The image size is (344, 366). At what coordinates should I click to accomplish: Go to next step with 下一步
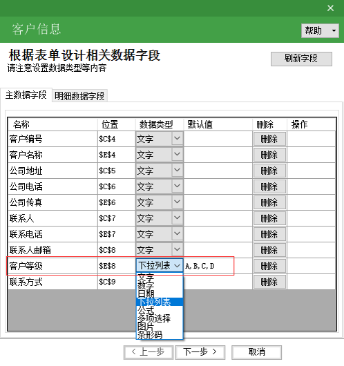pyautogui.click(x=200, y=352)
